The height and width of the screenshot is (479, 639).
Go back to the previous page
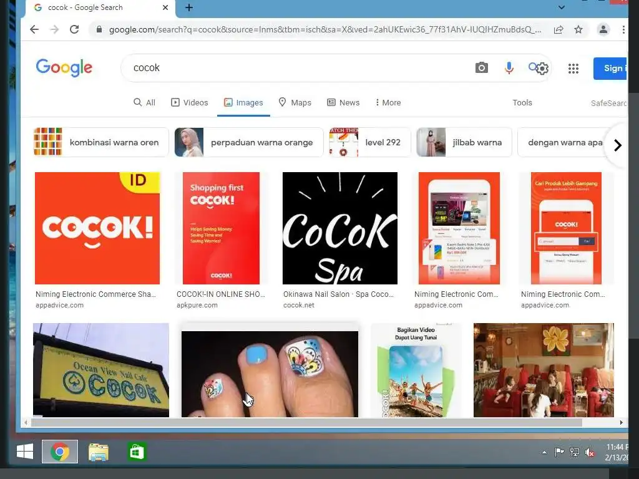coord(34,29)
